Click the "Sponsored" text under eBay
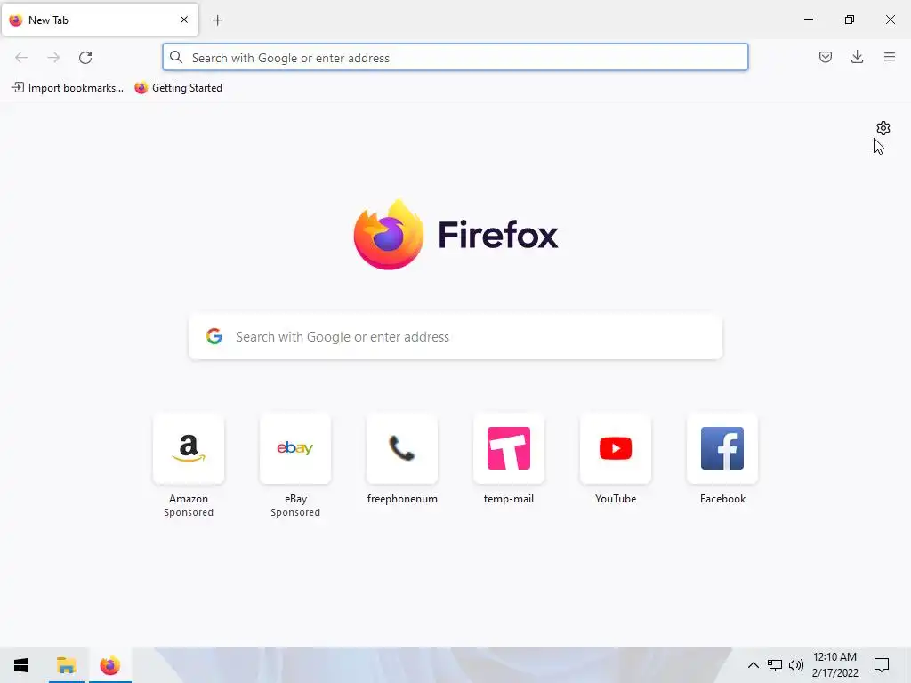The height and width of the screenshot is (683, 911). pos(295,512)
